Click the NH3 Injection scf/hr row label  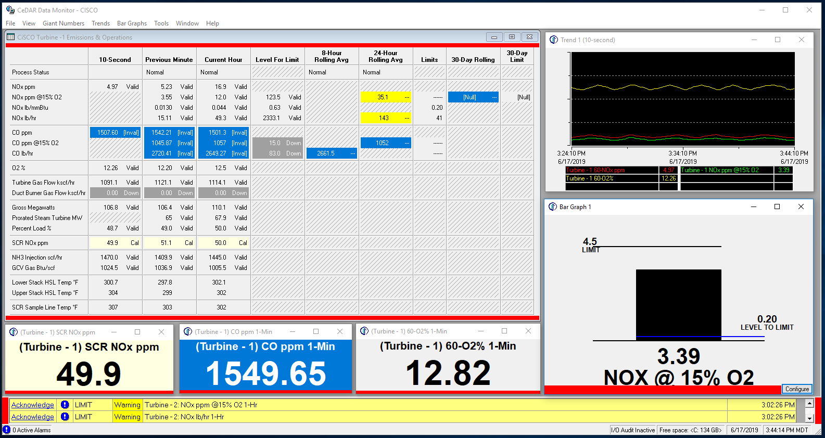pyautogui.click(x=37, y=257)
